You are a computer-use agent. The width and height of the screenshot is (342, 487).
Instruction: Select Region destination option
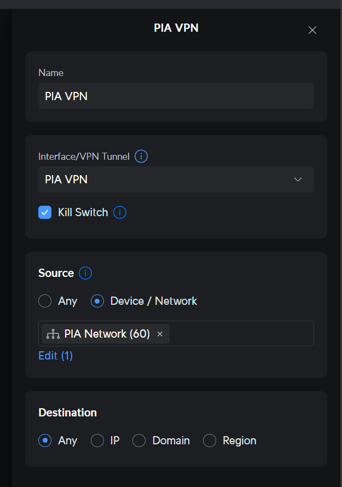click(210, 440)
